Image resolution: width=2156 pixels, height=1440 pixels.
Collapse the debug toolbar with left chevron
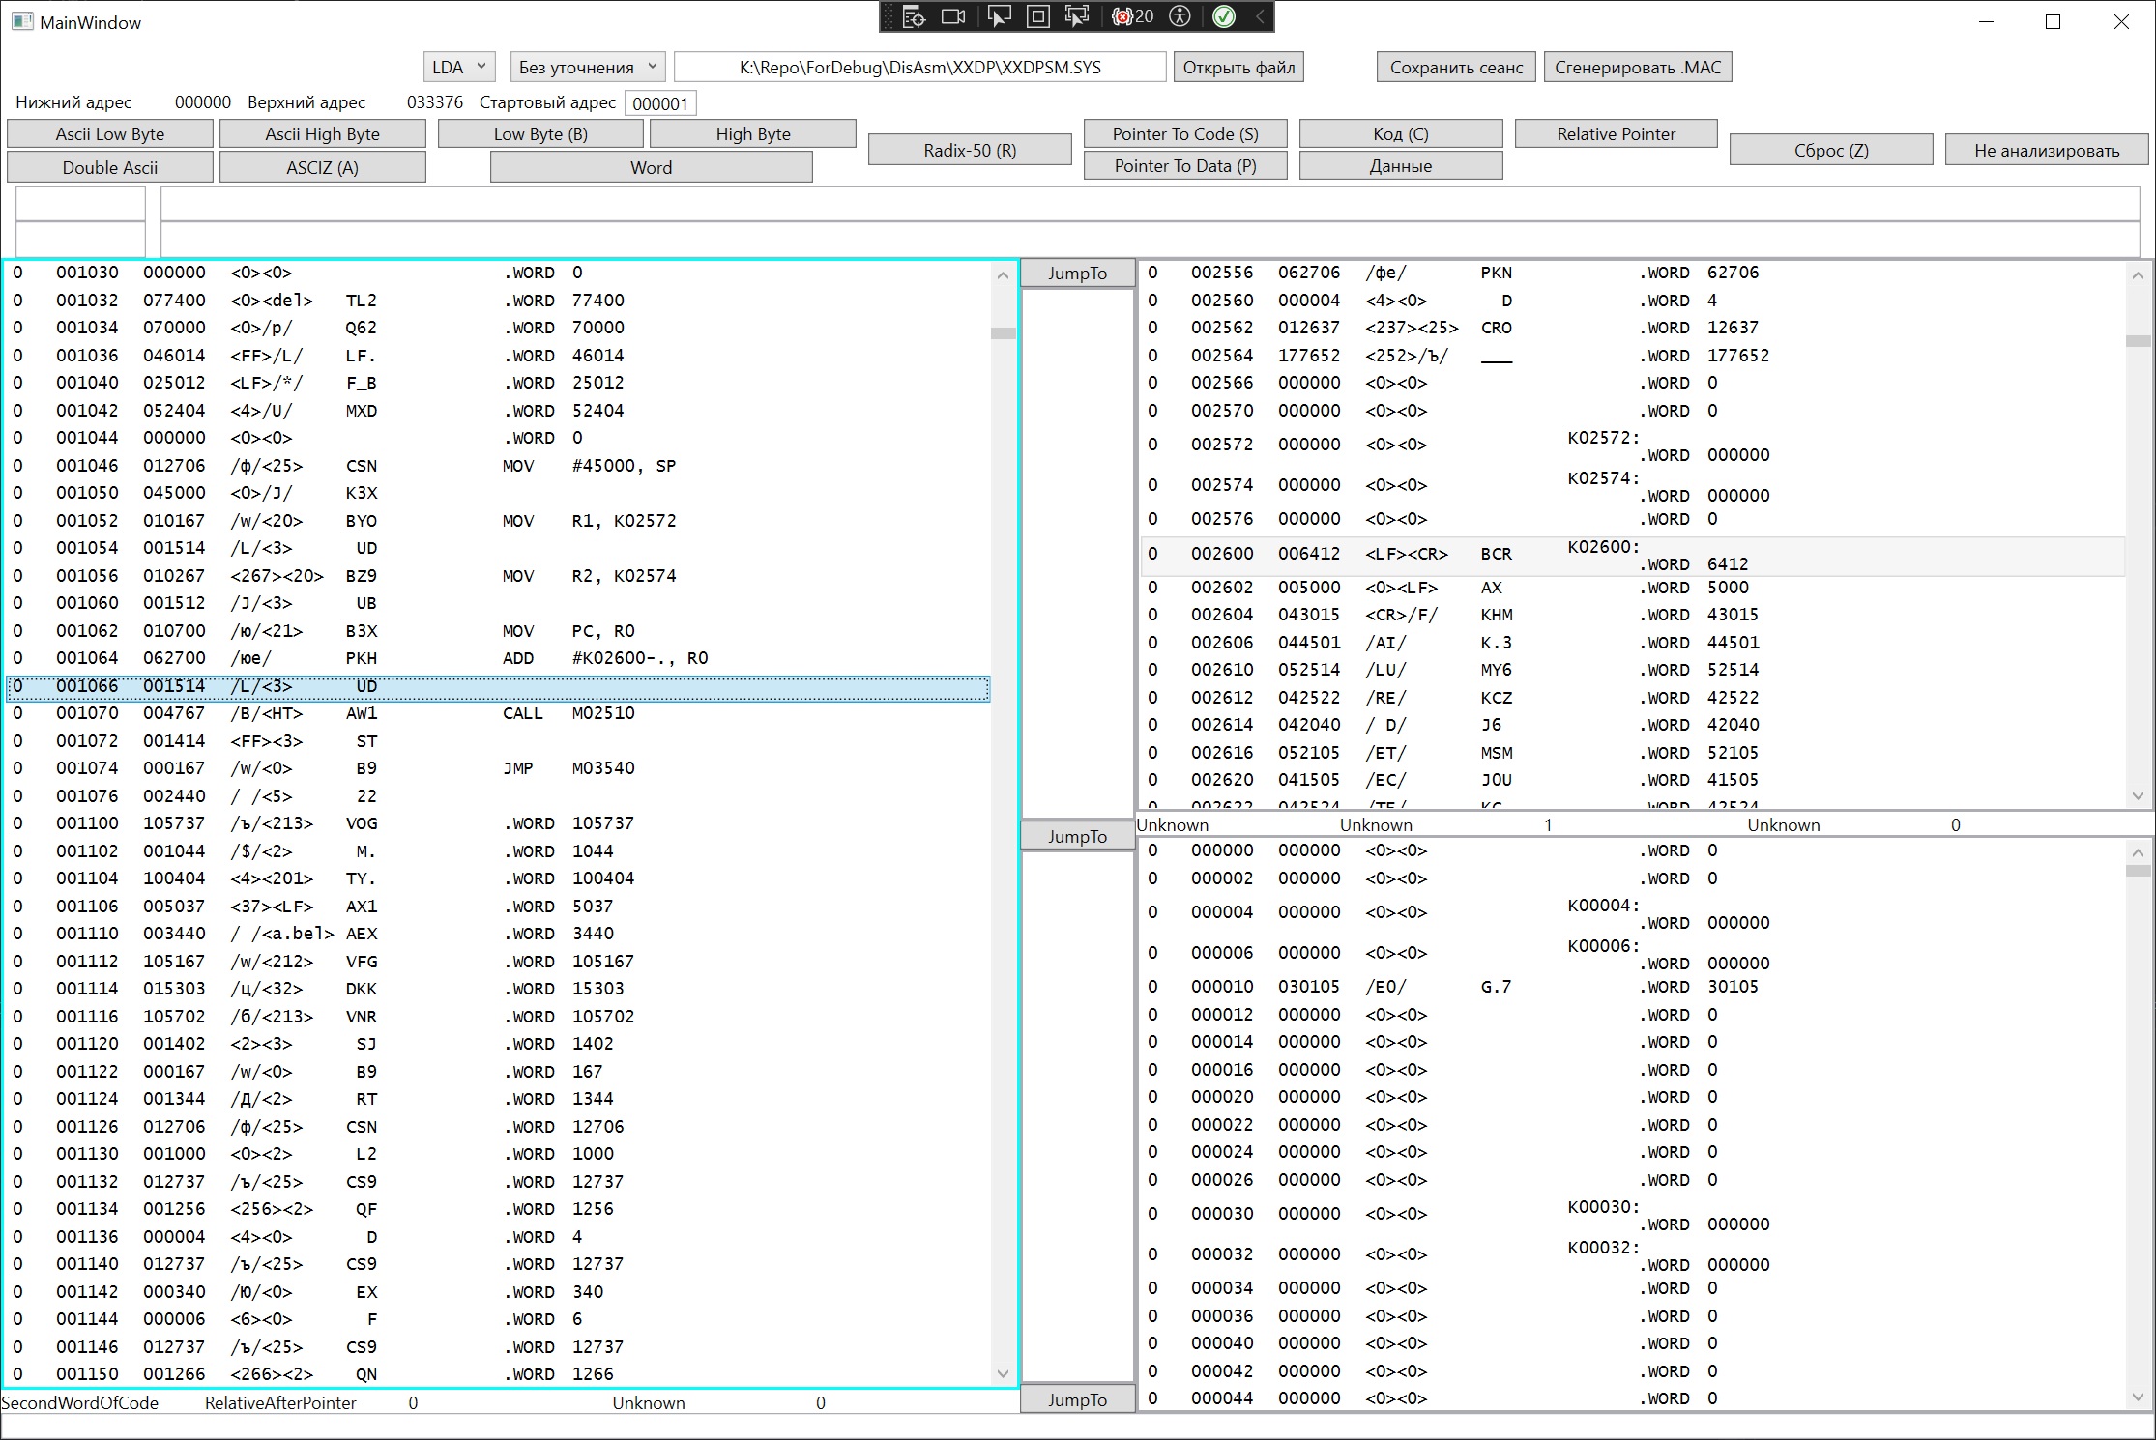(x=1259, y=16)
